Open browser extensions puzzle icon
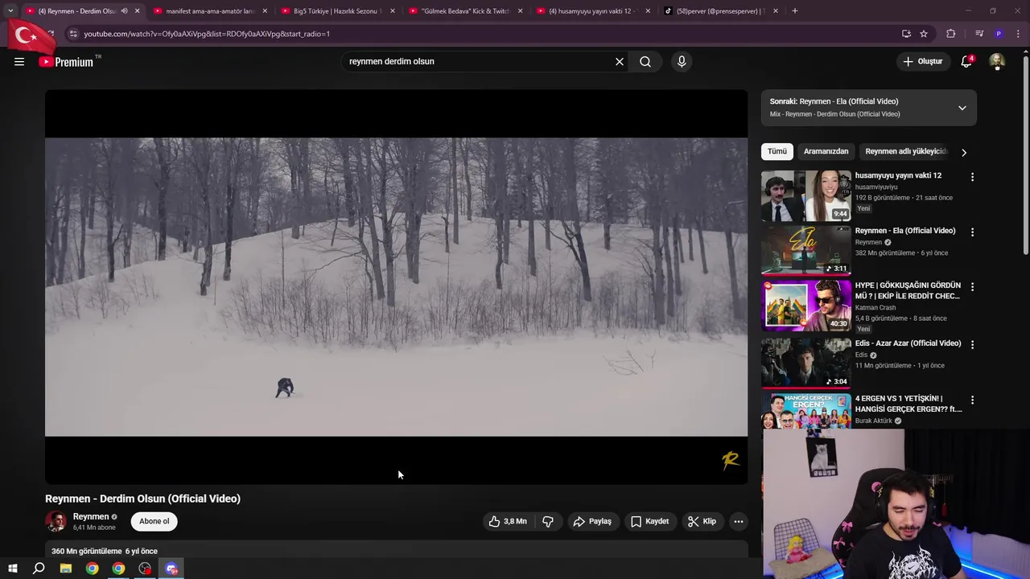The width and height of the screenshot is (1030, 579). (951, 34)
